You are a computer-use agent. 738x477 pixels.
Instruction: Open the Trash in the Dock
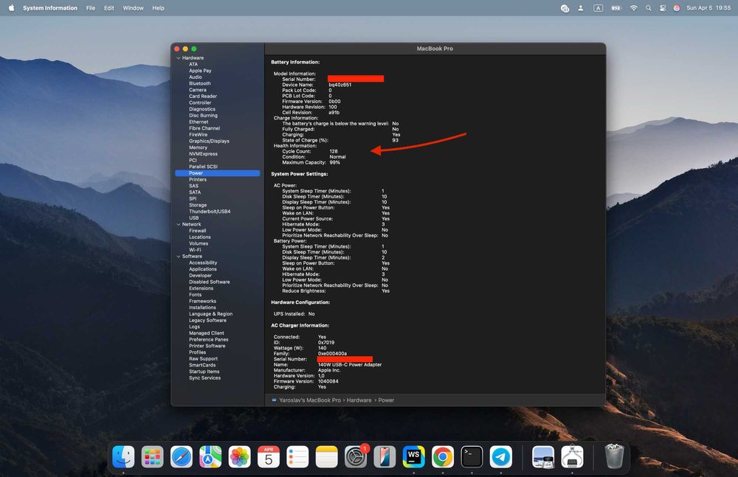pyautogui.click(x=614, y=457)
